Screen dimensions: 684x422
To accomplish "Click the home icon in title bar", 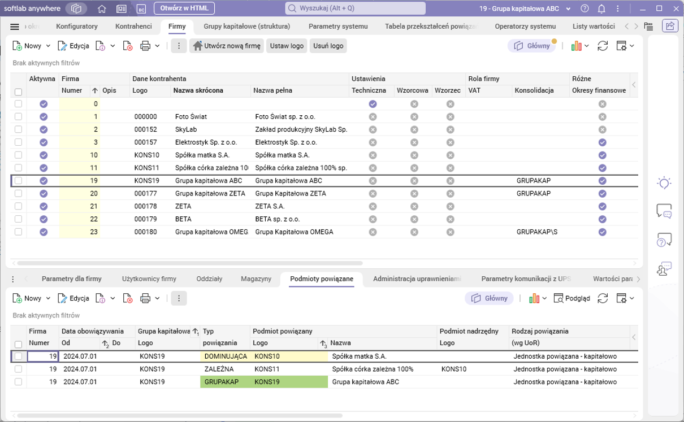I will click(x=102, y=8).
